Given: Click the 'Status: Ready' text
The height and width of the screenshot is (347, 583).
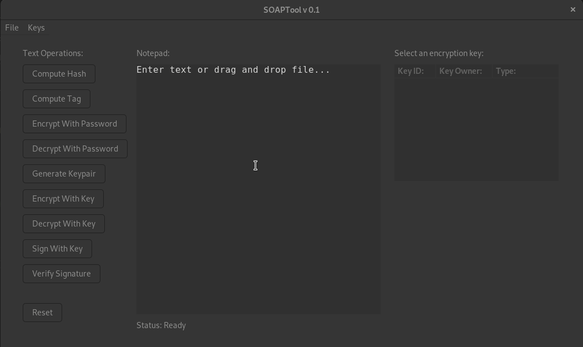Looking at the screenshot, I should click(x=161, y=325).
